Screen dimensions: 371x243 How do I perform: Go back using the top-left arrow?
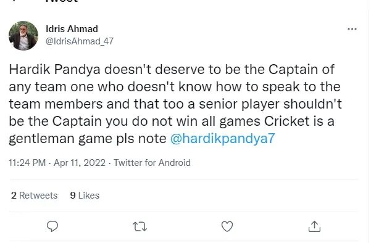pyautogui.click(x=13, y=1)
